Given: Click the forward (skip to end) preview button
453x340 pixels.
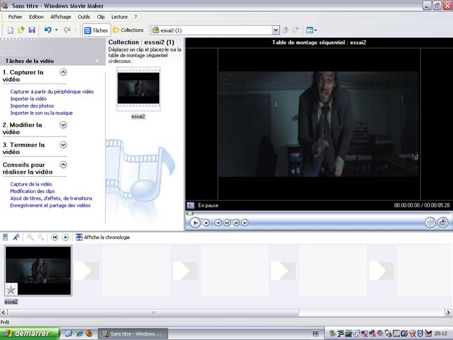Looking at the screenshot, I should point(245,223).
